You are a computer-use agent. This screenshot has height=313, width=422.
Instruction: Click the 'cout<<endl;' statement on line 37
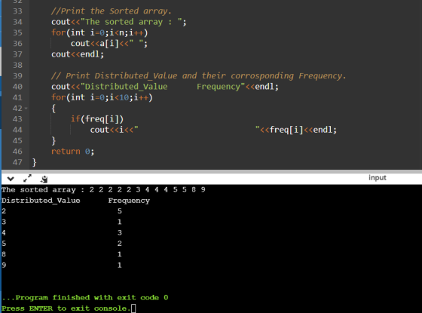tap(78, 54)
